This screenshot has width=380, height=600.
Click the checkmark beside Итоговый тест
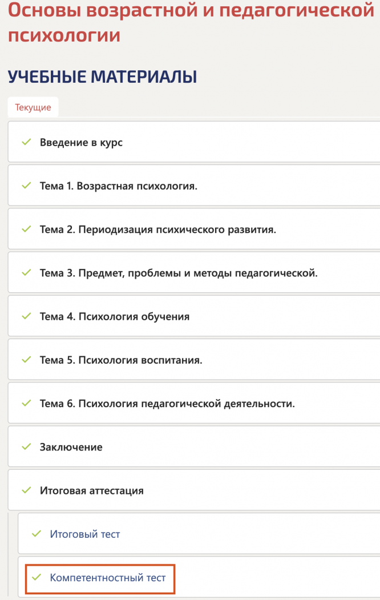[x=37, y=534]
